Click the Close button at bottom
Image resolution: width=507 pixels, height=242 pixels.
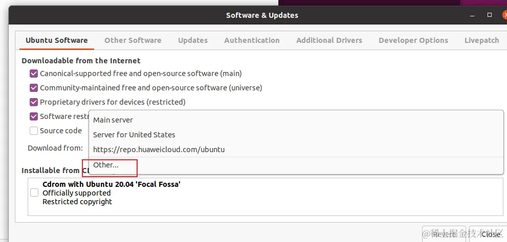[x=490, y=234]
